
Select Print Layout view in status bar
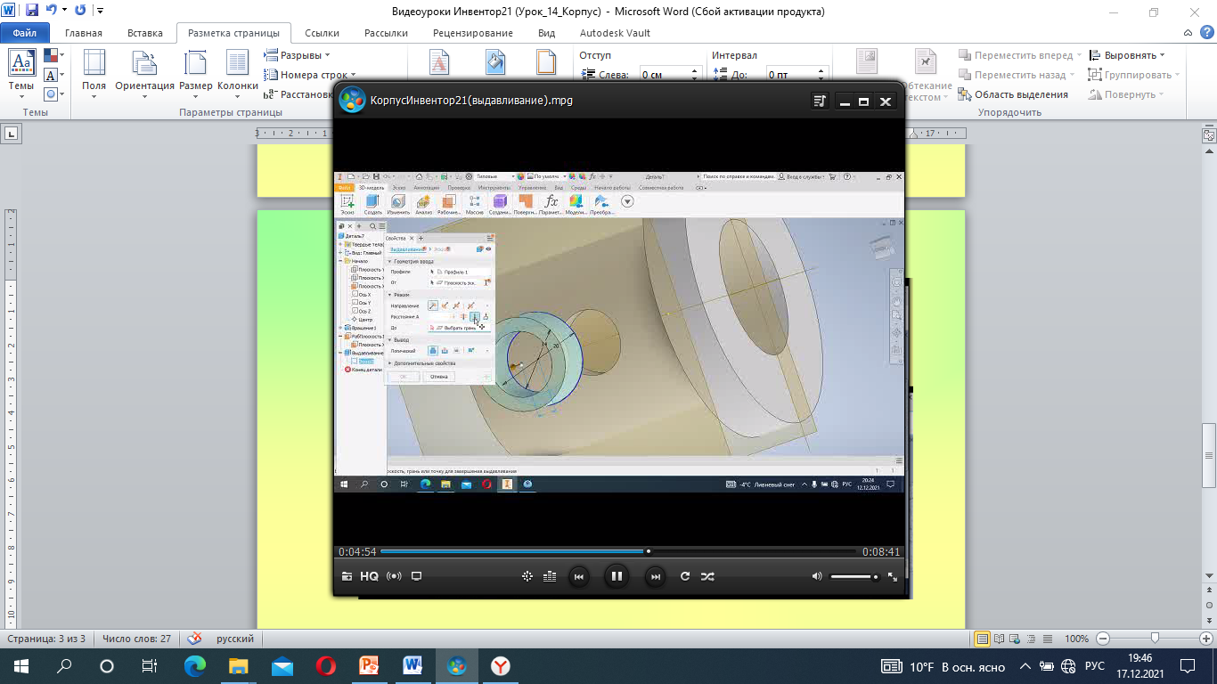pyautogui.click(x=982, y=639)
